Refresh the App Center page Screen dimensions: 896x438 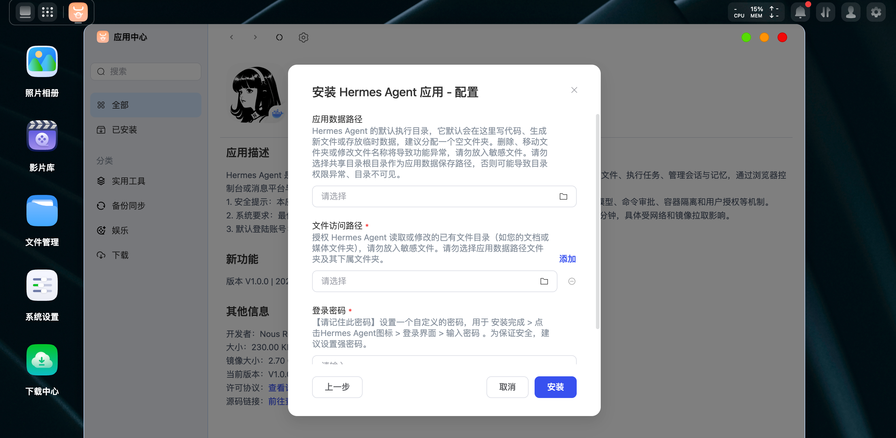click(x=279, y=37)
